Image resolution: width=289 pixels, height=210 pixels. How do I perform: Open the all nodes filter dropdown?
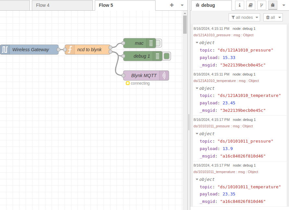(x=244, y=17)
